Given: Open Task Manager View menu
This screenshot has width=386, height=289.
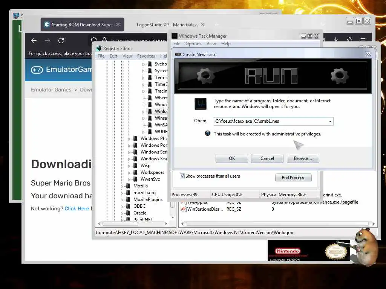Looking at the screenshot, I should [x=211, y=44].
